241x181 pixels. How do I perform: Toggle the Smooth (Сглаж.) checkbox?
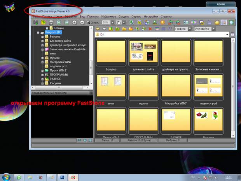[x=88, y=23]
